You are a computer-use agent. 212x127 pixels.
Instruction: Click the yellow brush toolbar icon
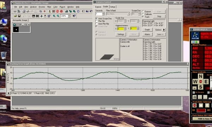[49, 11]
